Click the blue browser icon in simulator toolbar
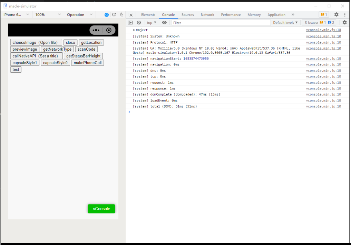 106,14
